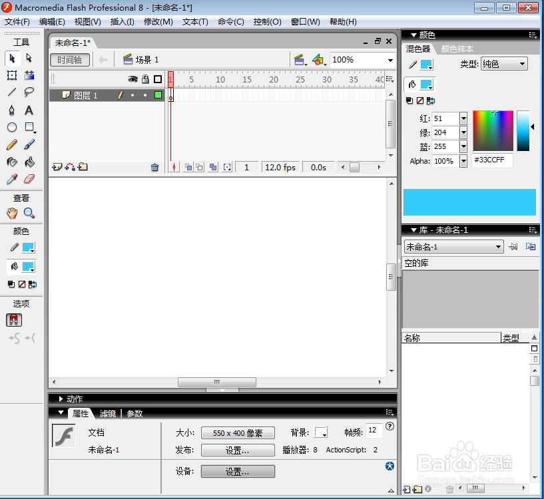Open the 100% zoom dropdown
Image resolution: width=544 pixels, height=499 pixels.
(x=390, y=60)
